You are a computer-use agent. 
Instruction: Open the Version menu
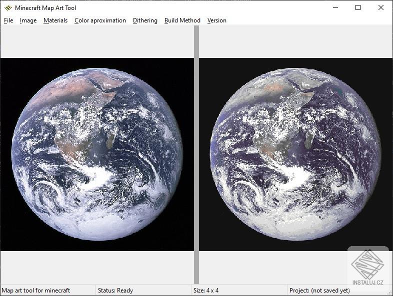pyautogui.click(x=217, y=20)
